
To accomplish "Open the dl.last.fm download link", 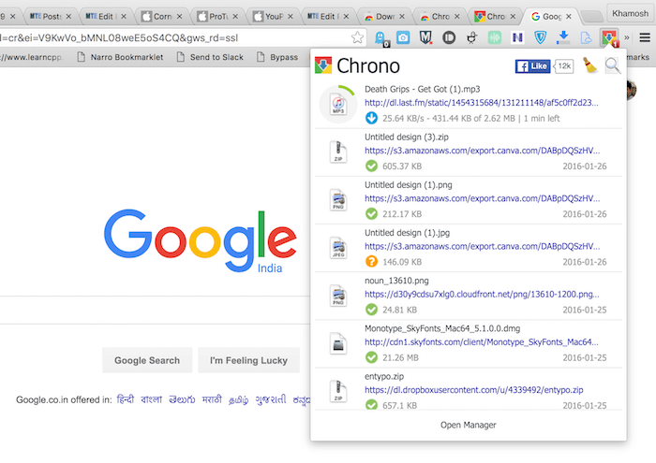I will click(481, 103).
